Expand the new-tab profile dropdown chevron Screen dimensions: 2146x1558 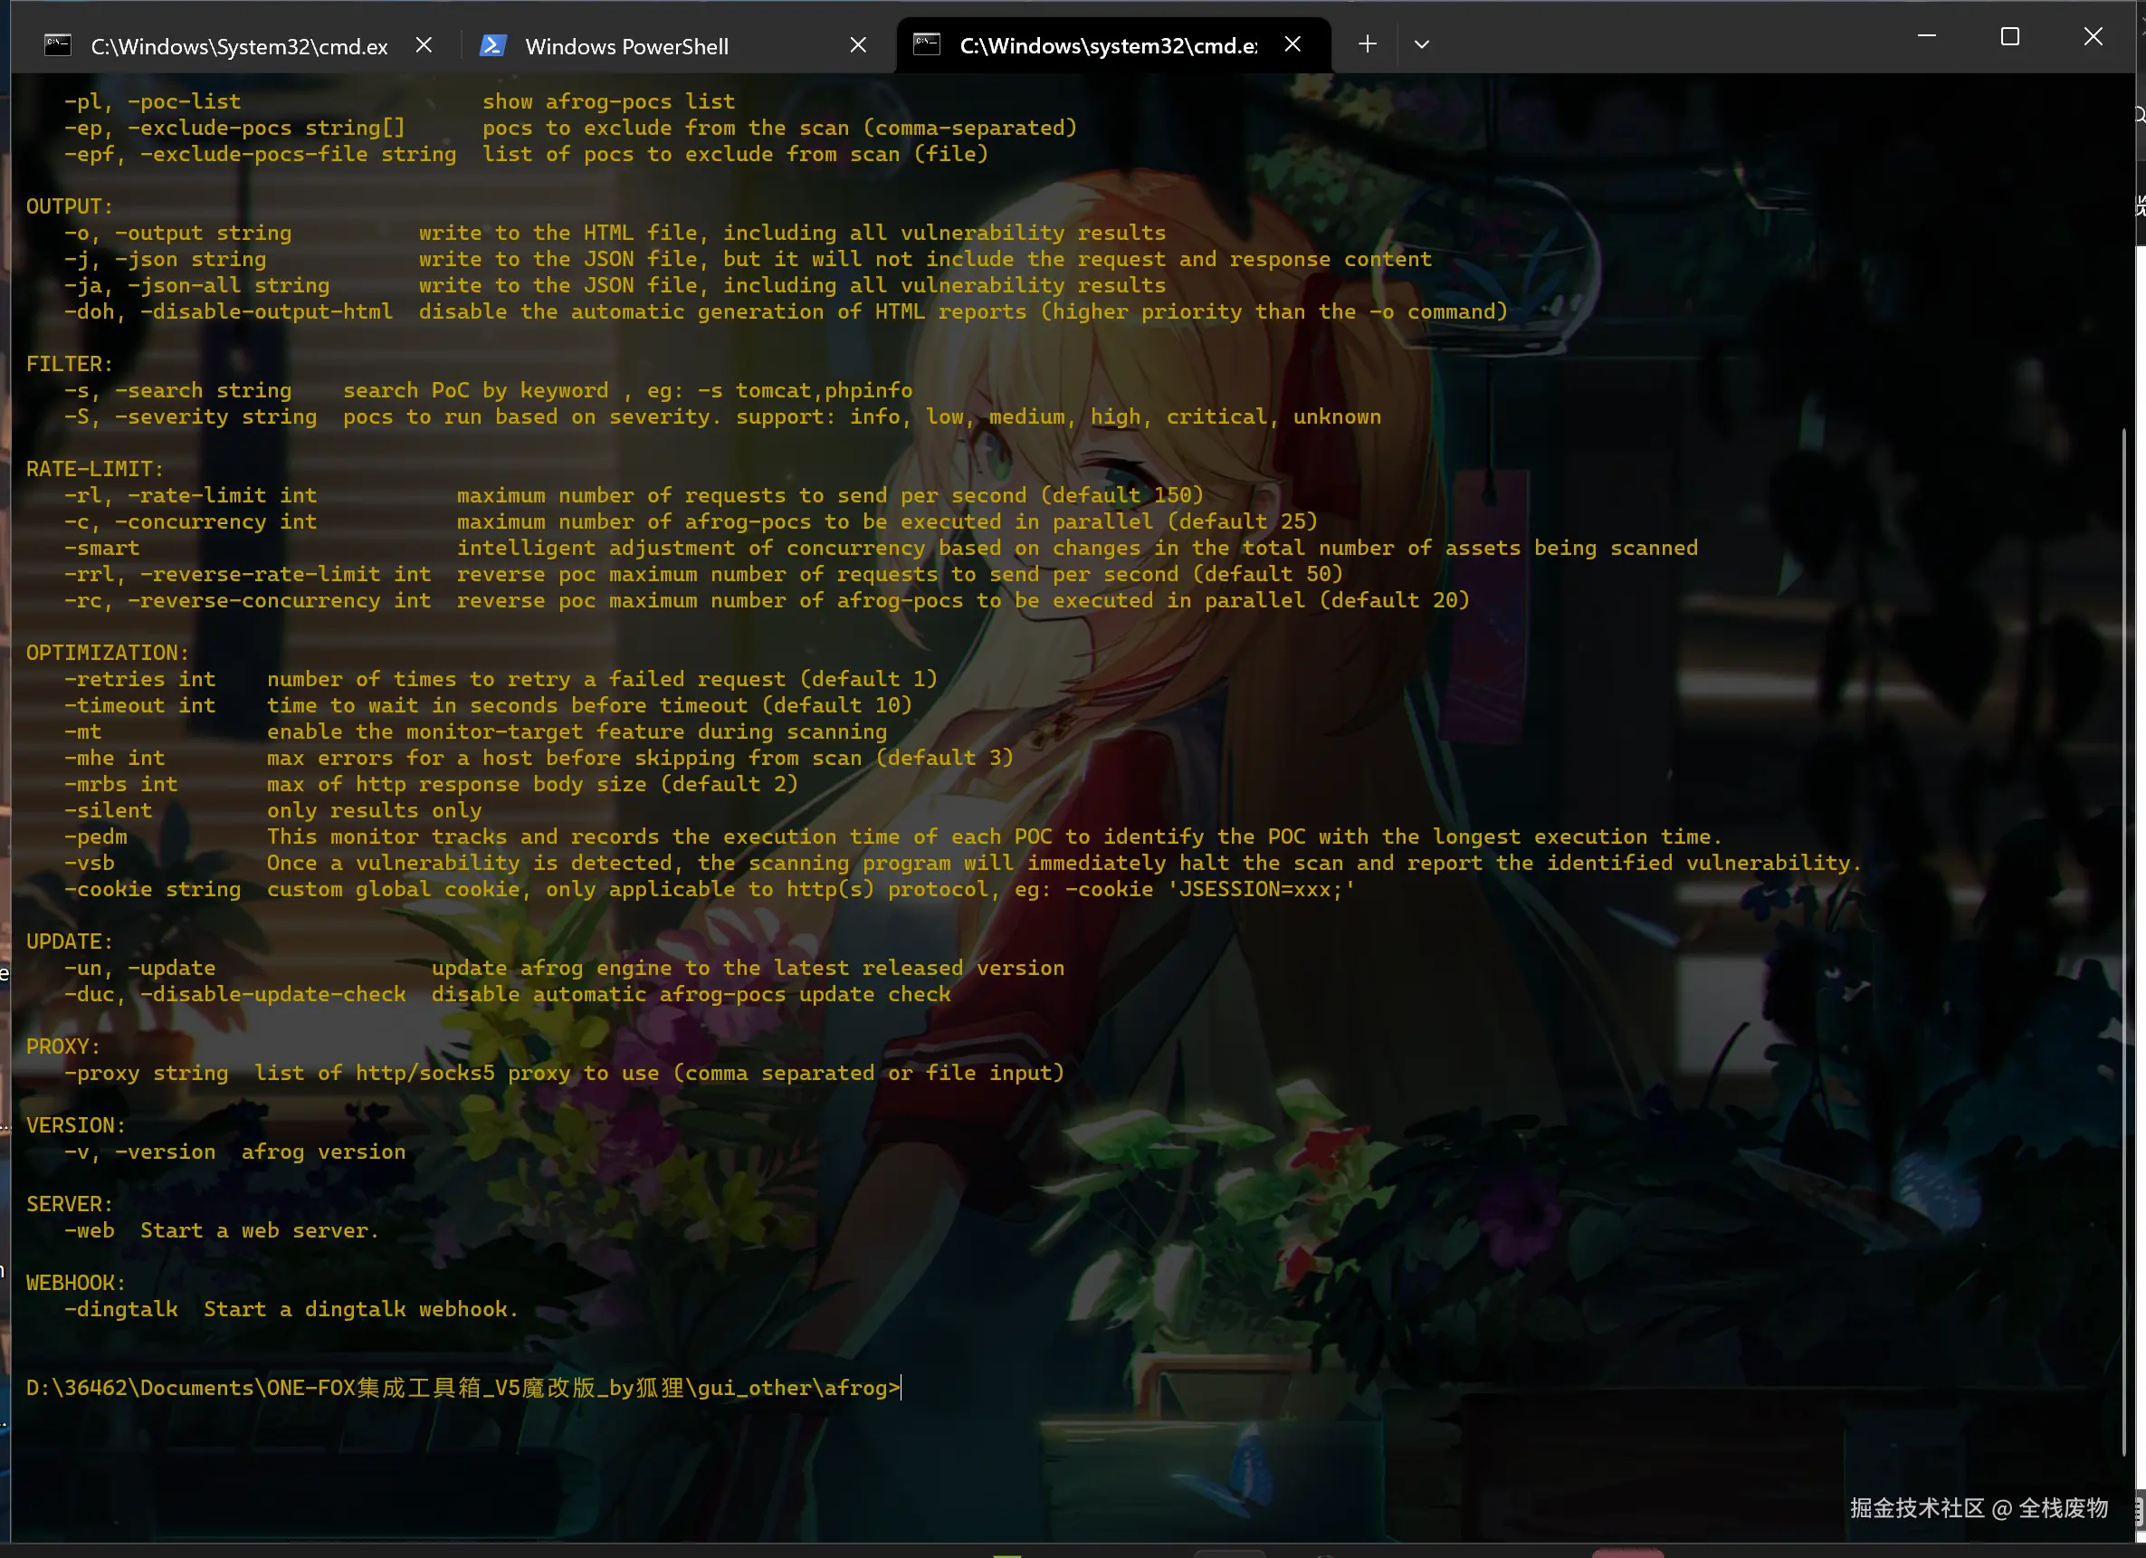tap(1421, 44)
